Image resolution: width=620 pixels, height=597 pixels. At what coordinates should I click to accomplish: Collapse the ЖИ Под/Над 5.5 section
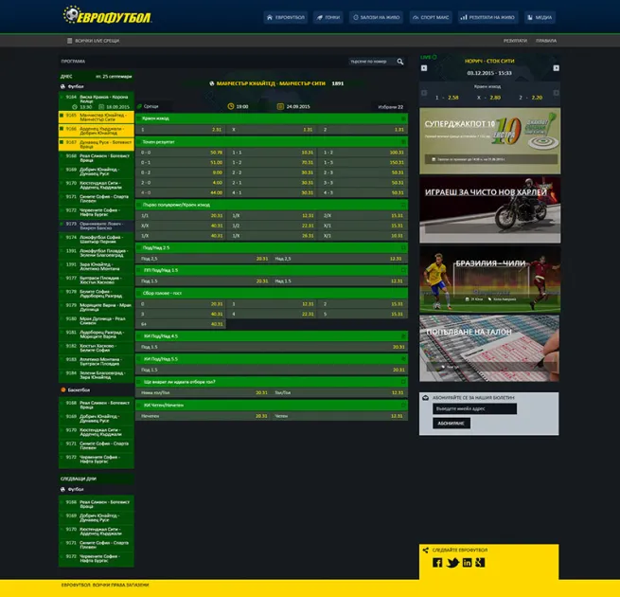(403, 359)
